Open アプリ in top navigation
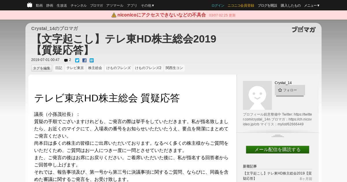347x182 pixels. coord(132,5)
